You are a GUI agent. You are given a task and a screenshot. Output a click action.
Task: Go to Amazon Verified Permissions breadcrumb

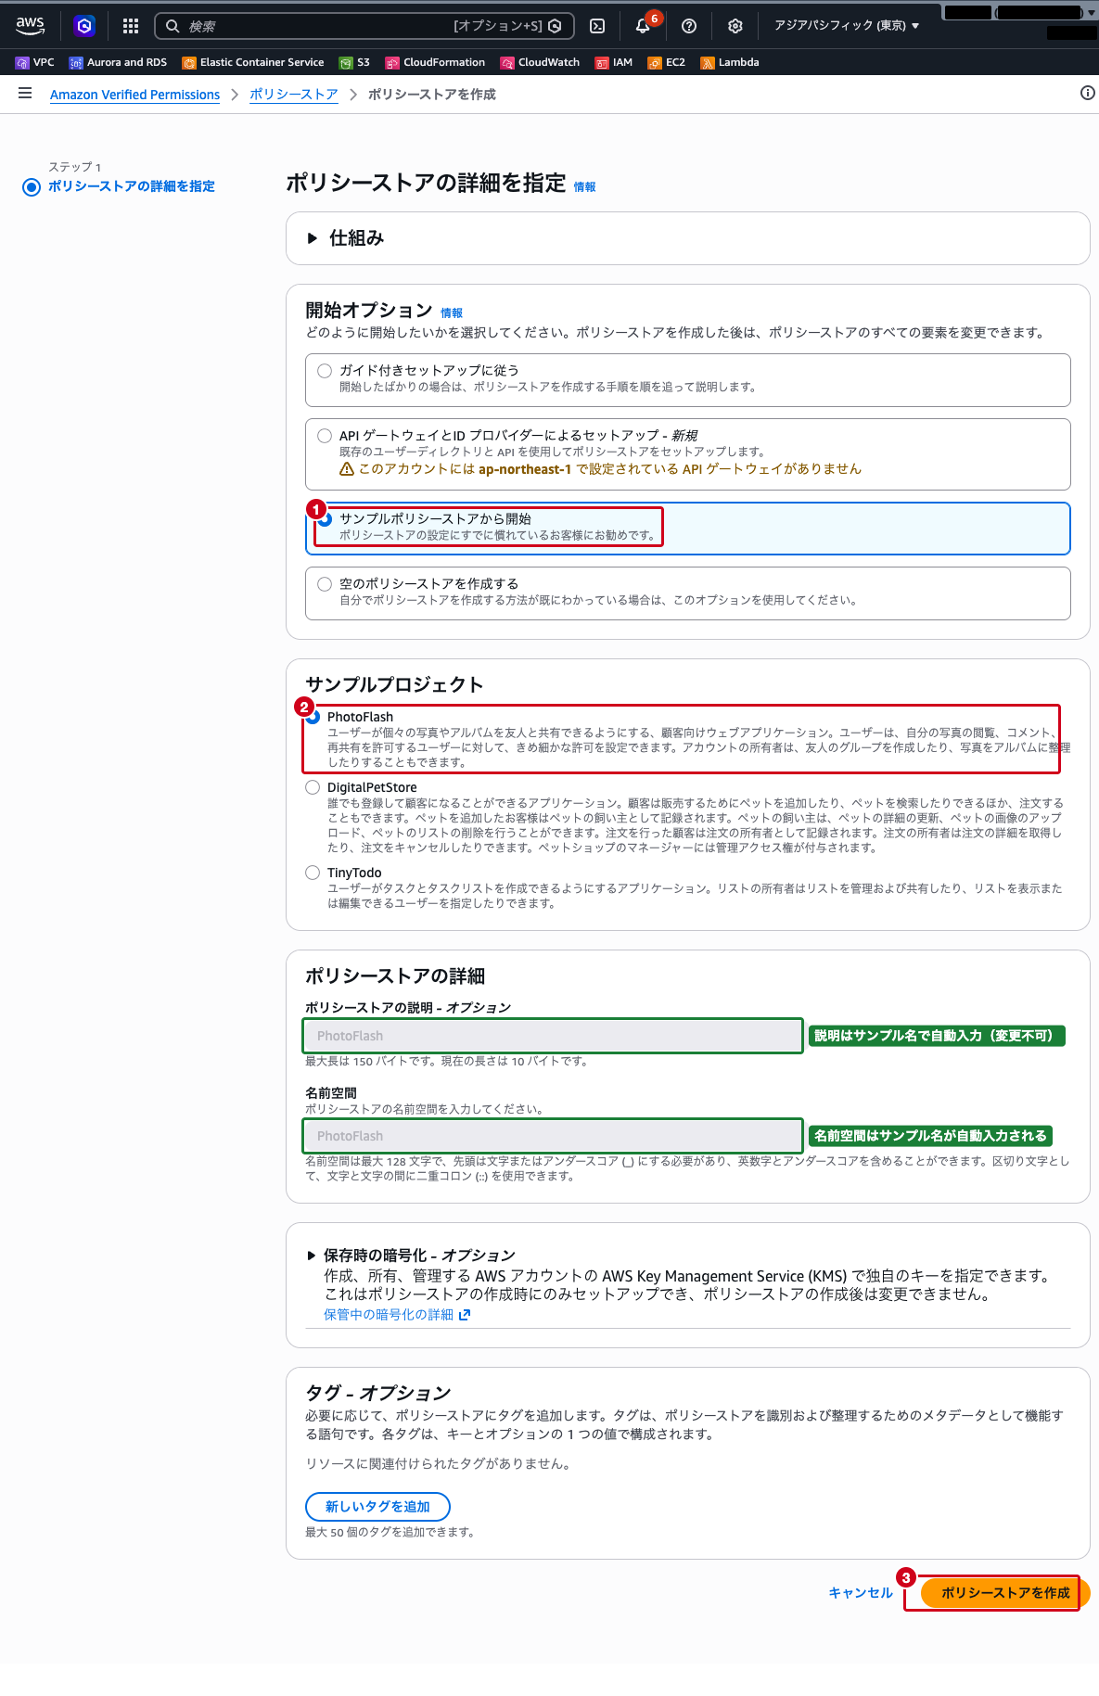pos(134,95)
